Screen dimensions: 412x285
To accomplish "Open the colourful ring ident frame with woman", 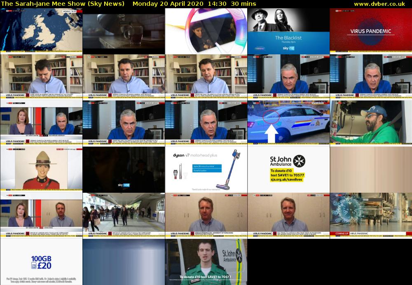I will pos(206,31).
